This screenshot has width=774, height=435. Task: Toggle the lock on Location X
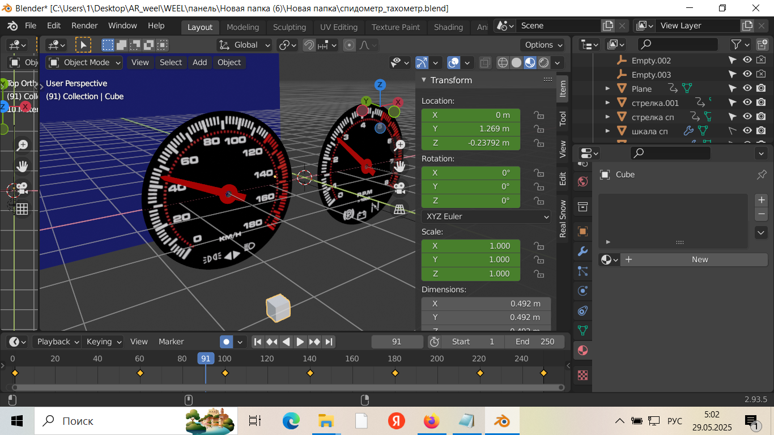[x=538, y=115]
